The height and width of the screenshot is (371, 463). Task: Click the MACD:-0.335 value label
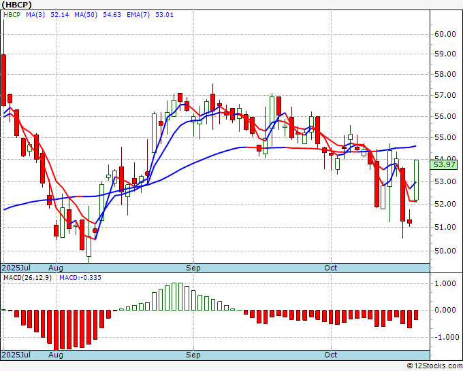point(80,278)
